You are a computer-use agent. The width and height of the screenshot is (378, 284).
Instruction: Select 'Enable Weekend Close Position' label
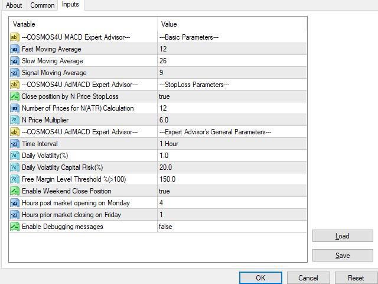coord(67,191)
